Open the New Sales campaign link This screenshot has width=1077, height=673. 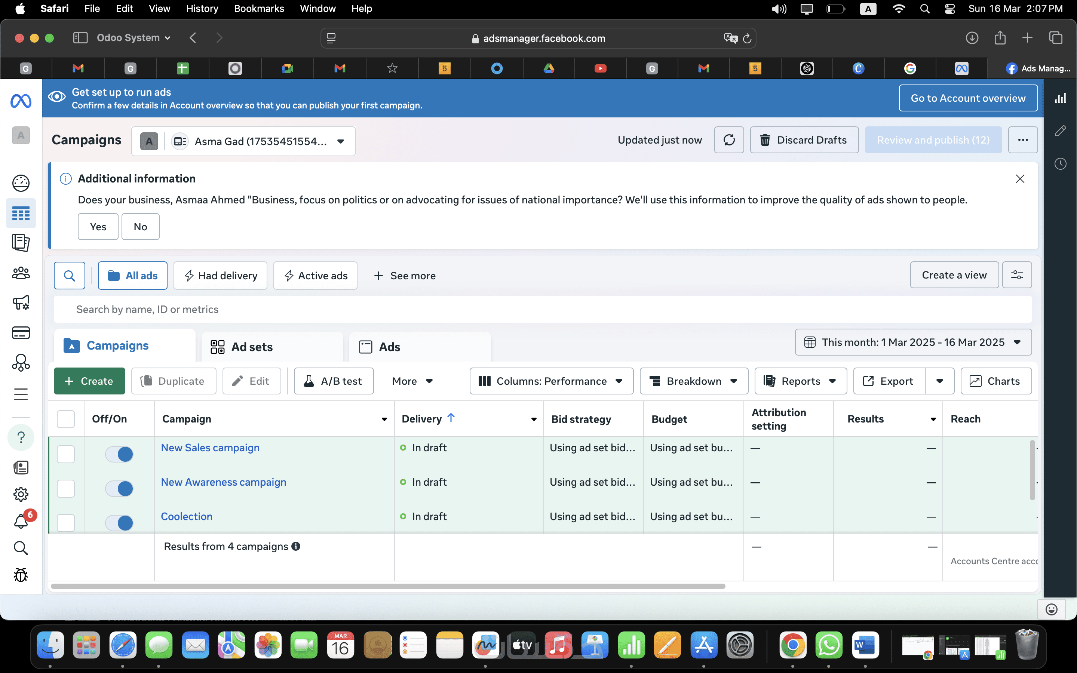coord(210,448)
